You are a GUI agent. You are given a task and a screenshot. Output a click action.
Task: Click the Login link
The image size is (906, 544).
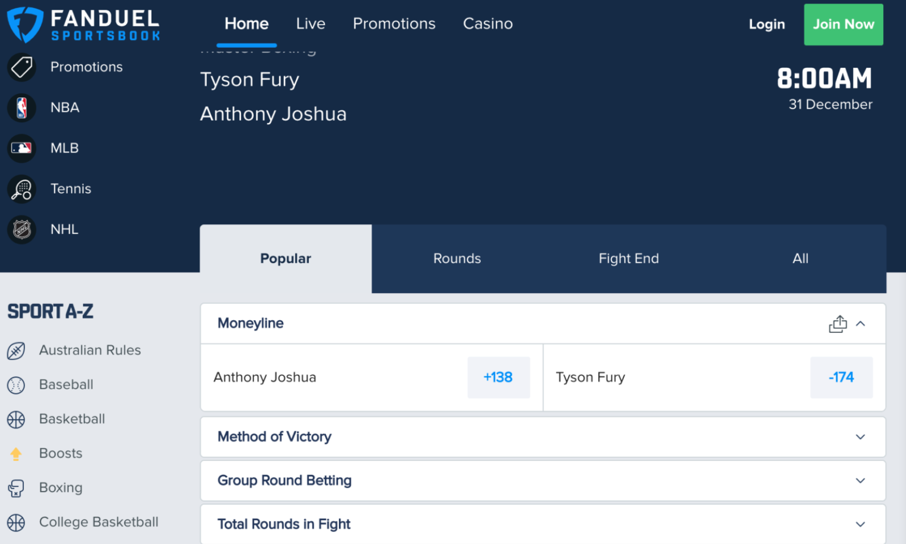(766, 24)
